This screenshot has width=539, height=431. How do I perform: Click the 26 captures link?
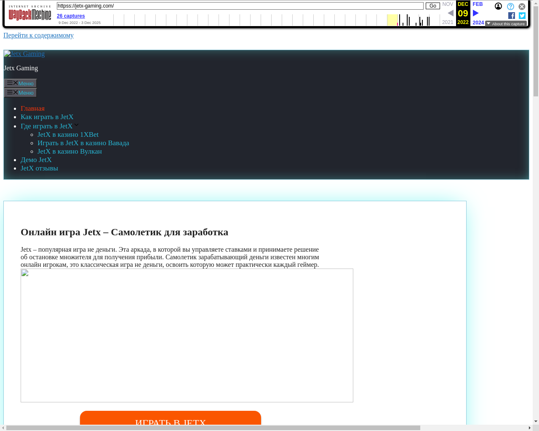click(x=71, y=16)
